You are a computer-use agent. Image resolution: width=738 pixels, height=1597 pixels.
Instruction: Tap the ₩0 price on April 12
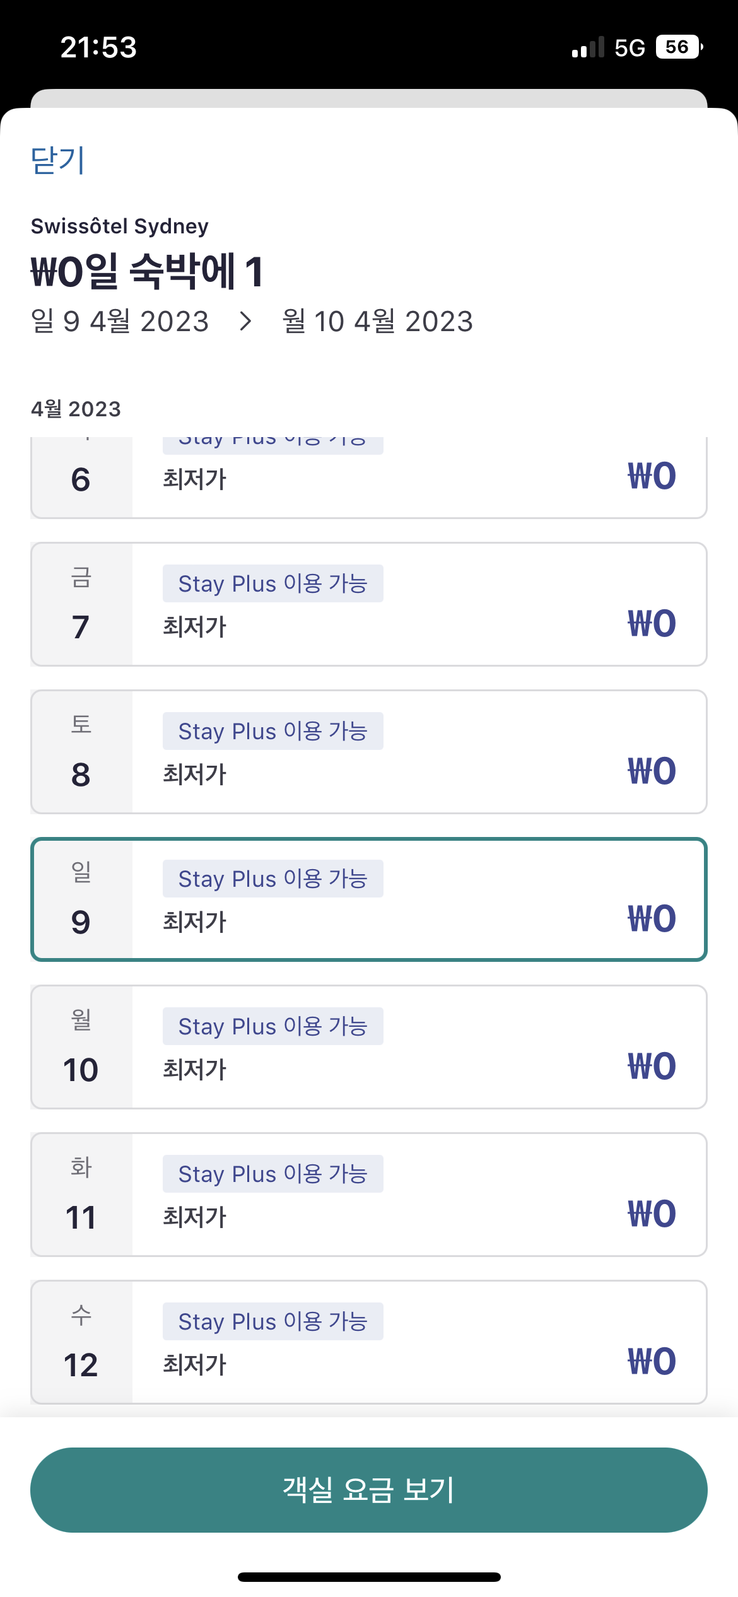coord(653,1361)
